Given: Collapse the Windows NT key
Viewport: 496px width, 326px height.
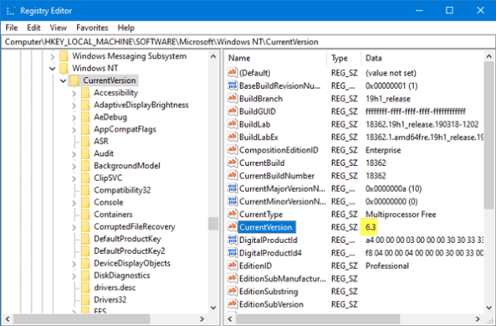Looking at the screenshot, I should [53, 69].
